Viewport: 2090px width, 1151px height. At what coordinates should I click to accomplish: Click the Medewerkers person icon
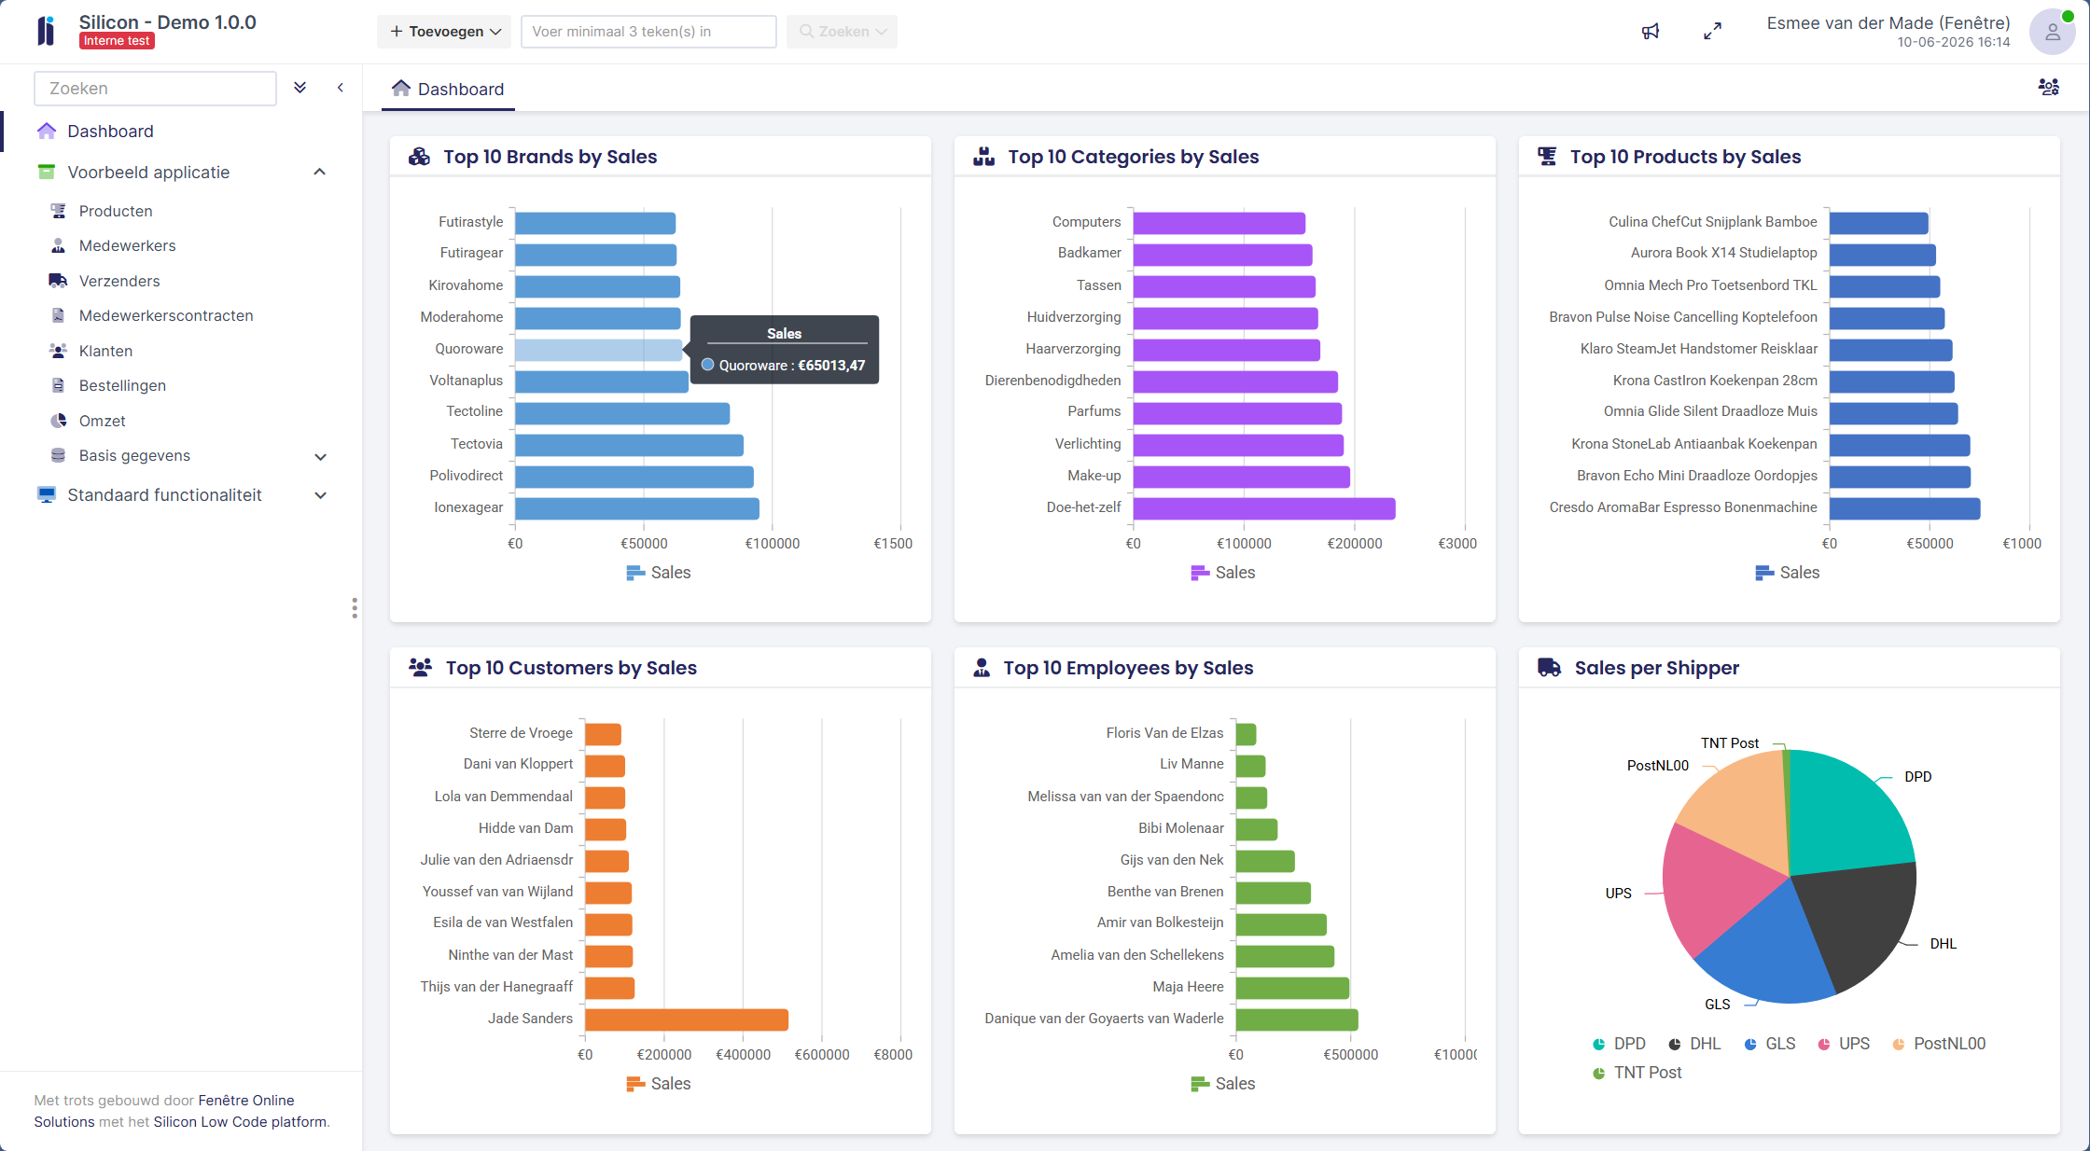tap(58, 245)
